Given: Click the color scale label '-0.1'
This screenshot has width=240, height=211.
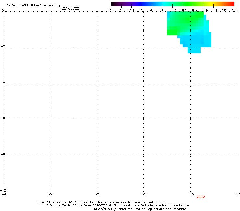Looking at the screenshot, I should click(x=214, y=10).
